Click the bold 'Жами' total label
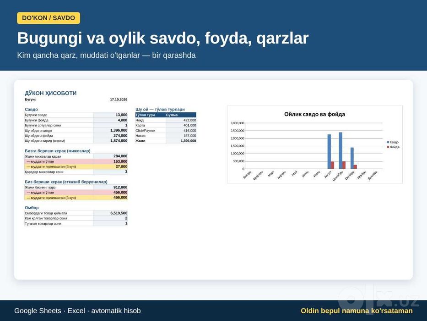The image size is (427, 321). pyautogui.click(x=141, y=141)
